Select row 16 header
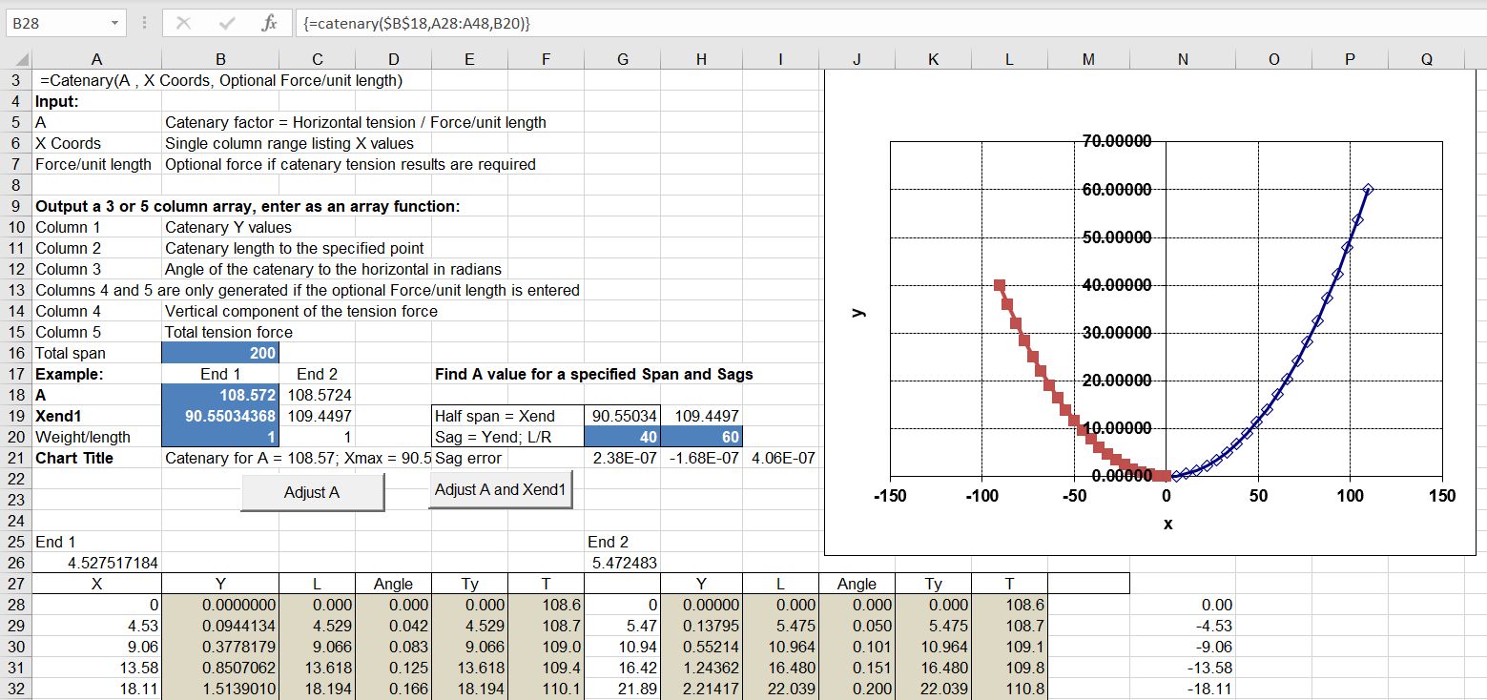The image size is (1487, 700). coord(15,353)
